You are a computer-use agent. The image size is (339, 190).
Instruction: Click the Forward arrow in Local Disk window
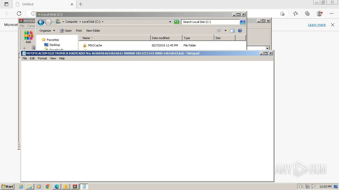(x=48, y=22)
